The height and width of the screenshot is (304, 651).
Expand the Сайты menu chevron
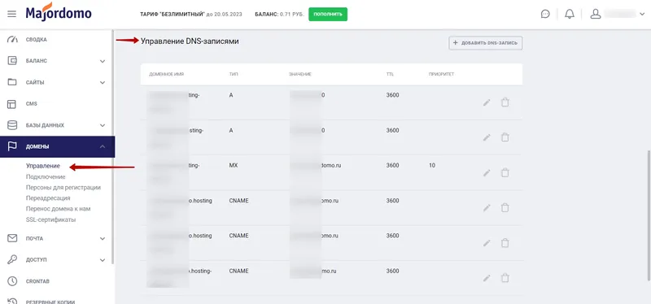pyautogui.click(x=103, y=83)
